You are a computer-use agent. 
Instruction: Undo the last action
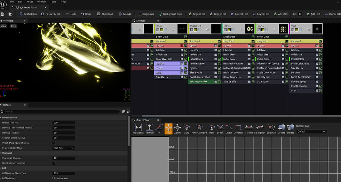point(71,14)
